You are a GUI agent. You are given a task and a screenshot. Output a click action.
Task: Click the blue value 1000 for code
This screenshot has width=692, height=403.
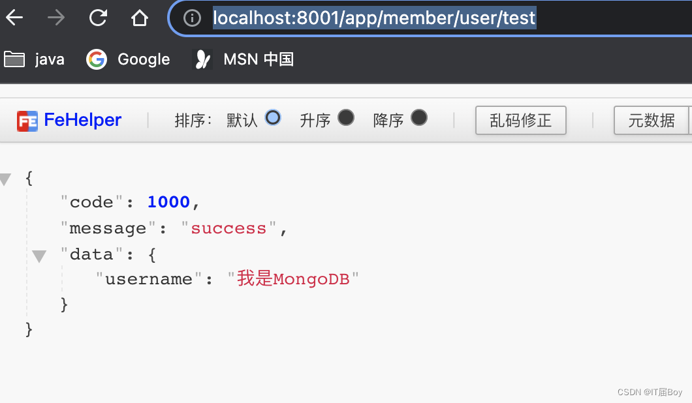click(x=168, y=202)
